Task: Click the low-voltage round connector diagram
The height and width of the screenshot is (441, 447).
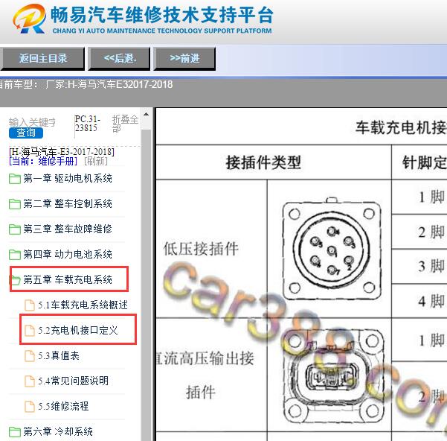Action: point(332,249)
